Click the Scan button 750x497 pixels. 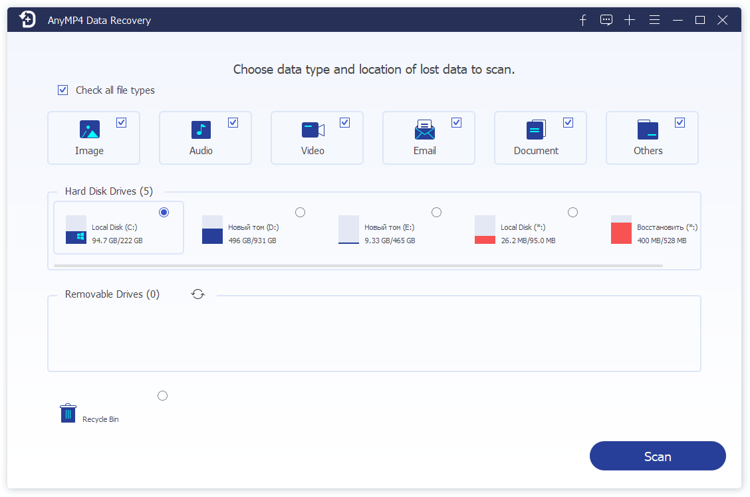point(657,456)
